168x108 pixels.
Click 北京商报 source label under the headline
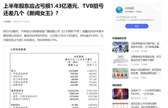click(x=7, y=21)
